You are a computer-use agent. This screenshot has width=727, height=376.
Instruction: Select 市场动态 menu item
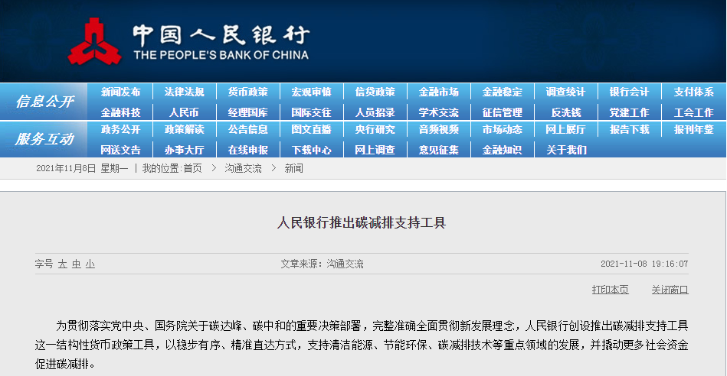tap(502, 129)
